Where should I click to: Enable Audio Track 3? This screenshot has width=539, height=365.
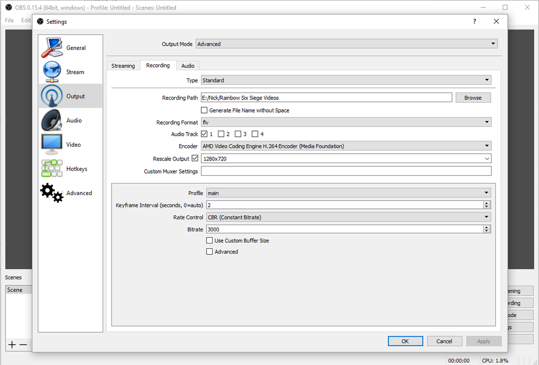238,134
